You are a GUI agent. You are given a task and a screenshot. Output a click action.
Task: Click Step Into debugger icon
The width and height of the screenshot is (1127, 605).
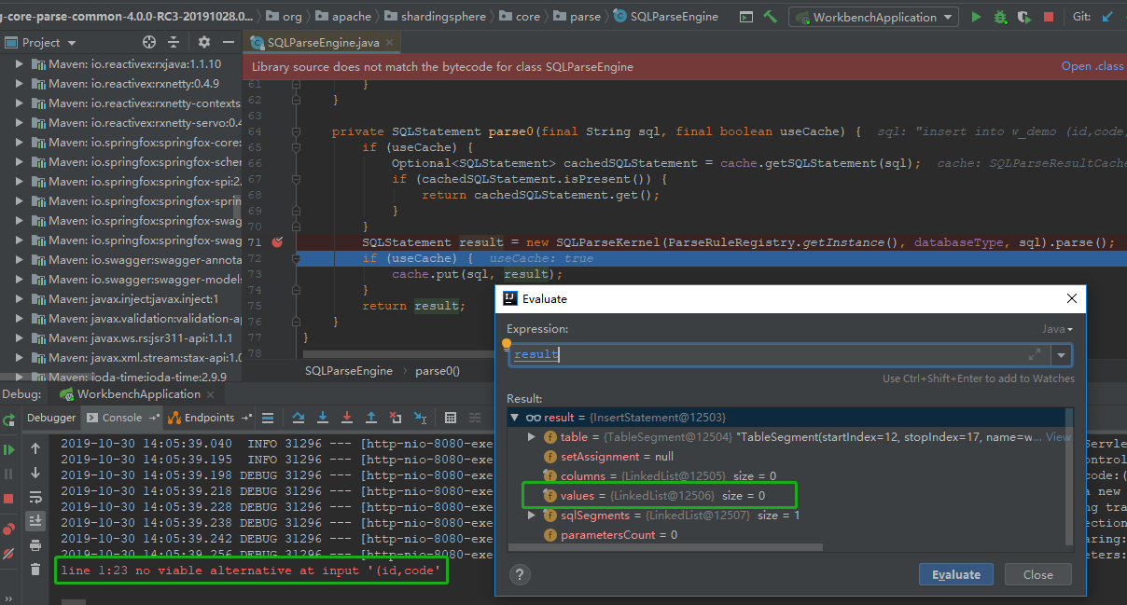pyautogui.click(x=323, y=418)
